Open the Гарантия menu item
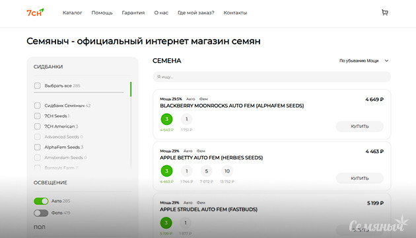The image size is (416, 238). pos(133,13)
